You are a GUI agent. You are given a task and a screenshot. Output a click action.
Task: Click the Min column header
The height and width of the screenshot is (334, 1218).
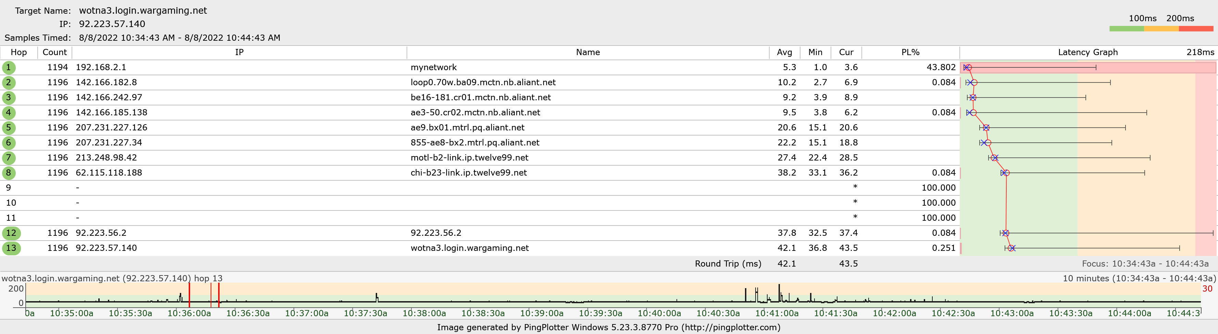815,52
